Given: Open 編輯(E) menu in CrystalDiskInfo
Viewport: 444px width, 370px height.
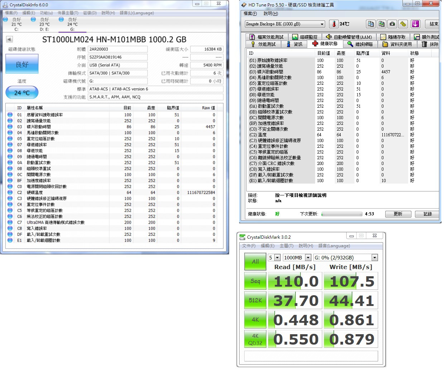Looking at the screenshot, I should point(29,13).
